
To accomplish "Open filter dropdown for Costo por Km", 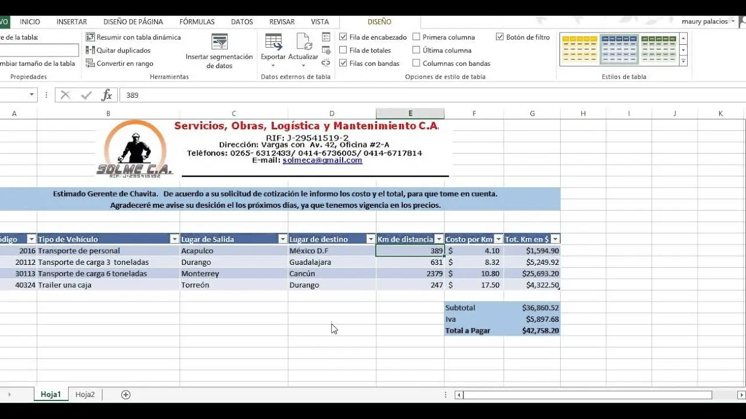I will pyautogui.click(x=498, y=239).
